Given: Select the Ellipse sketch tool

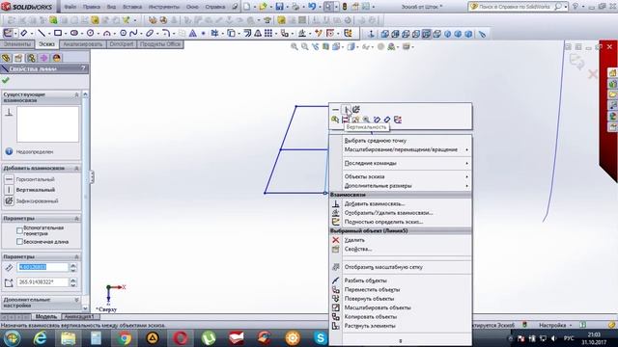Looking at the screenshot, I should pyautogui.click(x=150, y=34).
